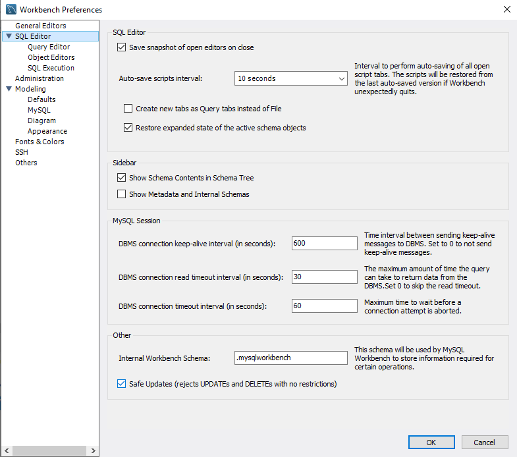
Task: Go to the SQL Execution settings
Action: coord(51,68)
